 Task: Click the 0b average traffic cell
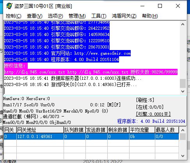(x=142, y=136)
